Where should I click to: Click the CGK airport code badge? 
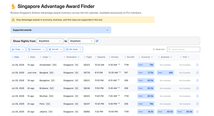pyautogui.click(x=50, y=112)
